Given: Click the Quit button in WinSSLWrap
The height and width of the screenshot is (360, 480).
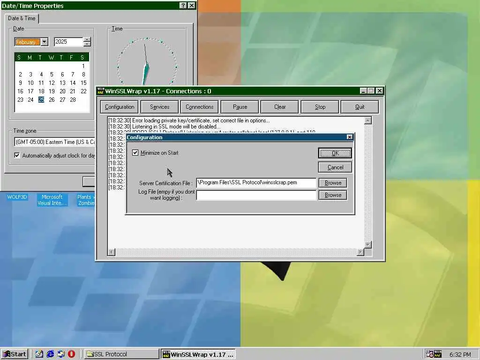Looking at the screenshot, I should coord(360,107).
